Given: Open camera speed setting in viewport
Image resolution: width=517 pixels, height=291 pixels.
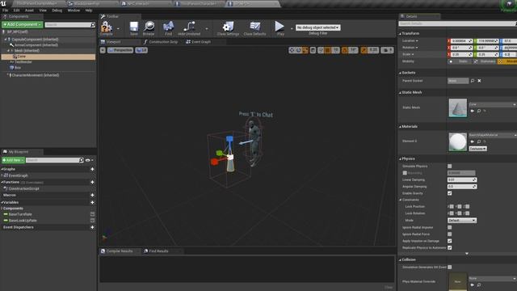Looking at the screenshot, I should tap(387, 50).
